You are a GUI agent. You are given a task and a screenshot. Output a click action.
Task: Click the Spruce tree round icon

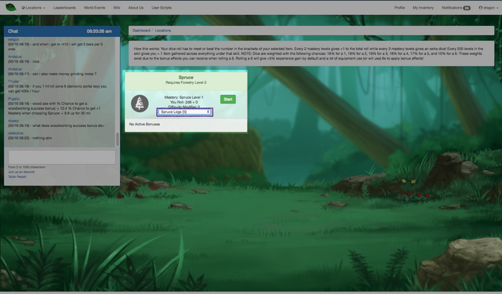click(140, 103)
